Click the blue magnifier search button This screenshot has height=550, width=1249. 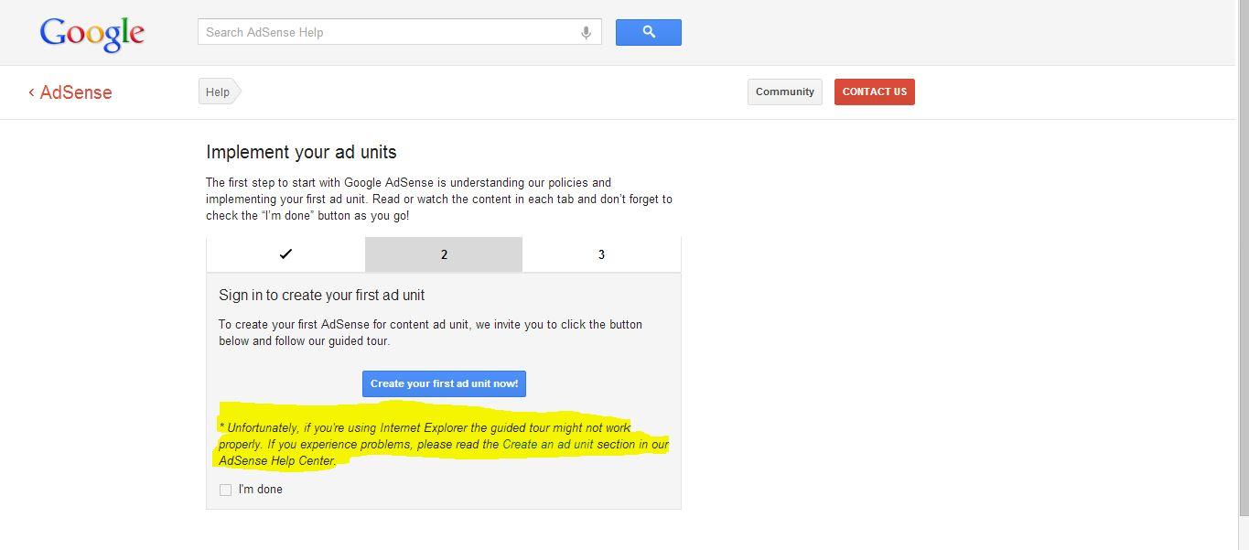coord(649,32)
